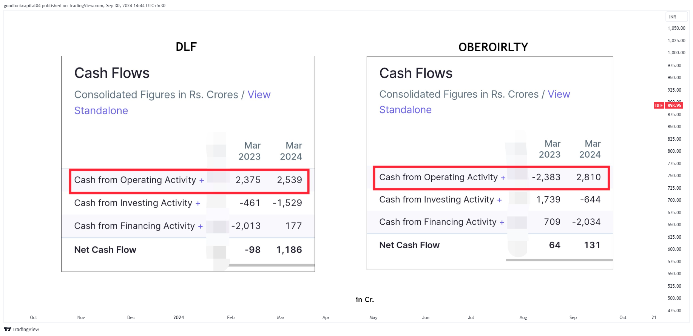Screen dimensions: 693x336
Task: Click the OBEROIRLTY table horizontal scrollbar
Action: point(559,260)
